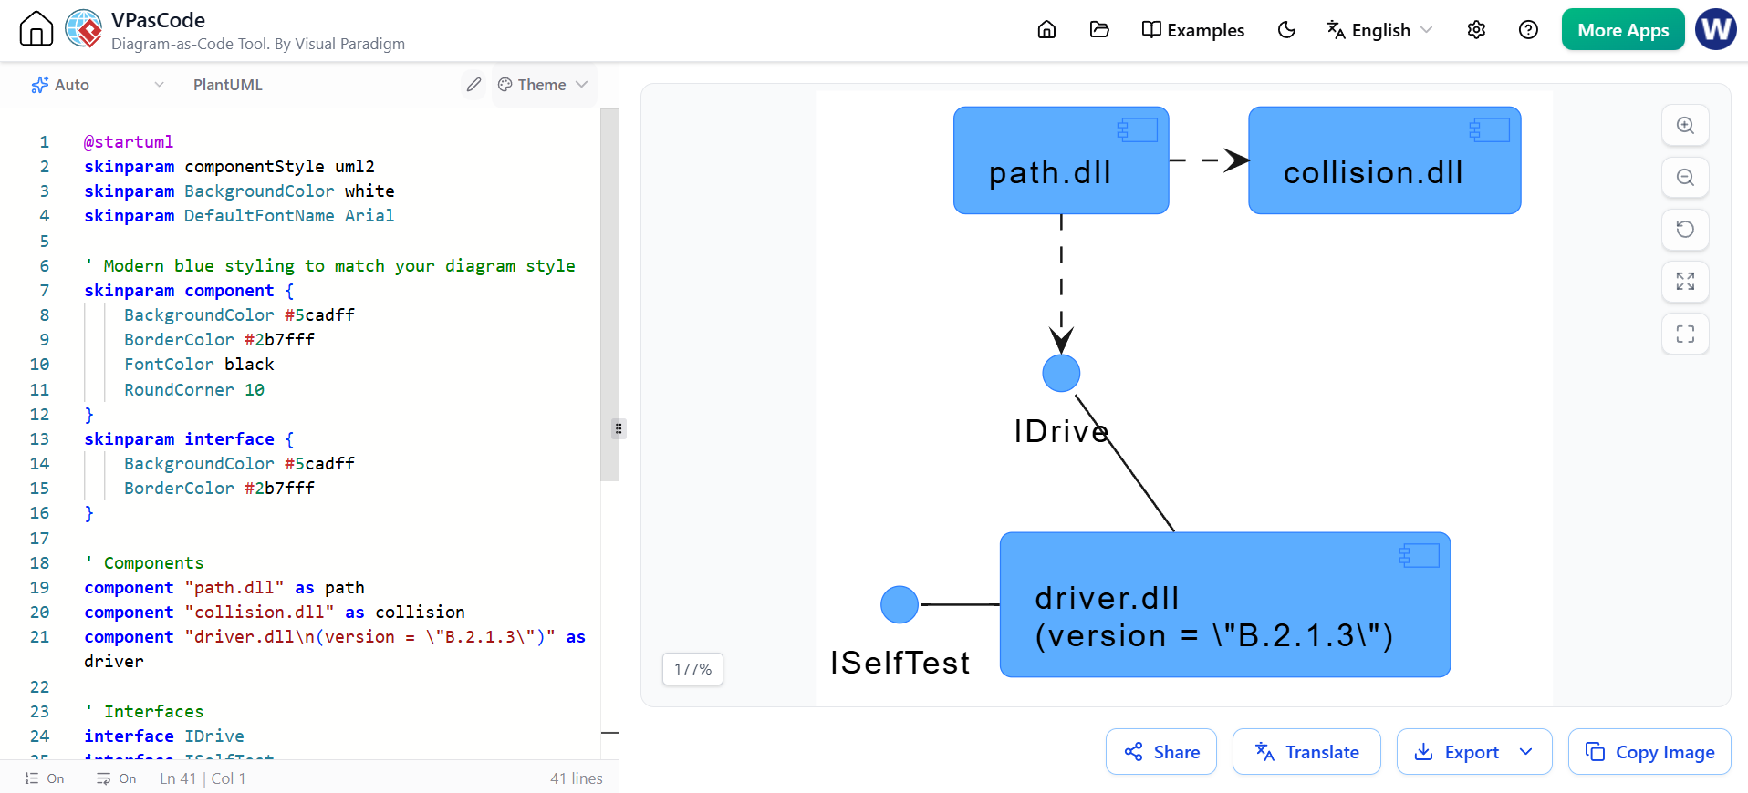
Task: Click the editor vertical scrollbar thumb
Action: [609, 294]
